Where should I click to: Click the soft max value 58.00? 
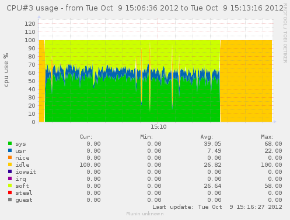273,186
